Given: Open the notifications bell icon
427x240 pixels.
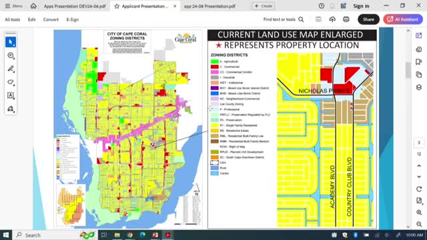Looking at the screenshot, I should pos(332,6).
